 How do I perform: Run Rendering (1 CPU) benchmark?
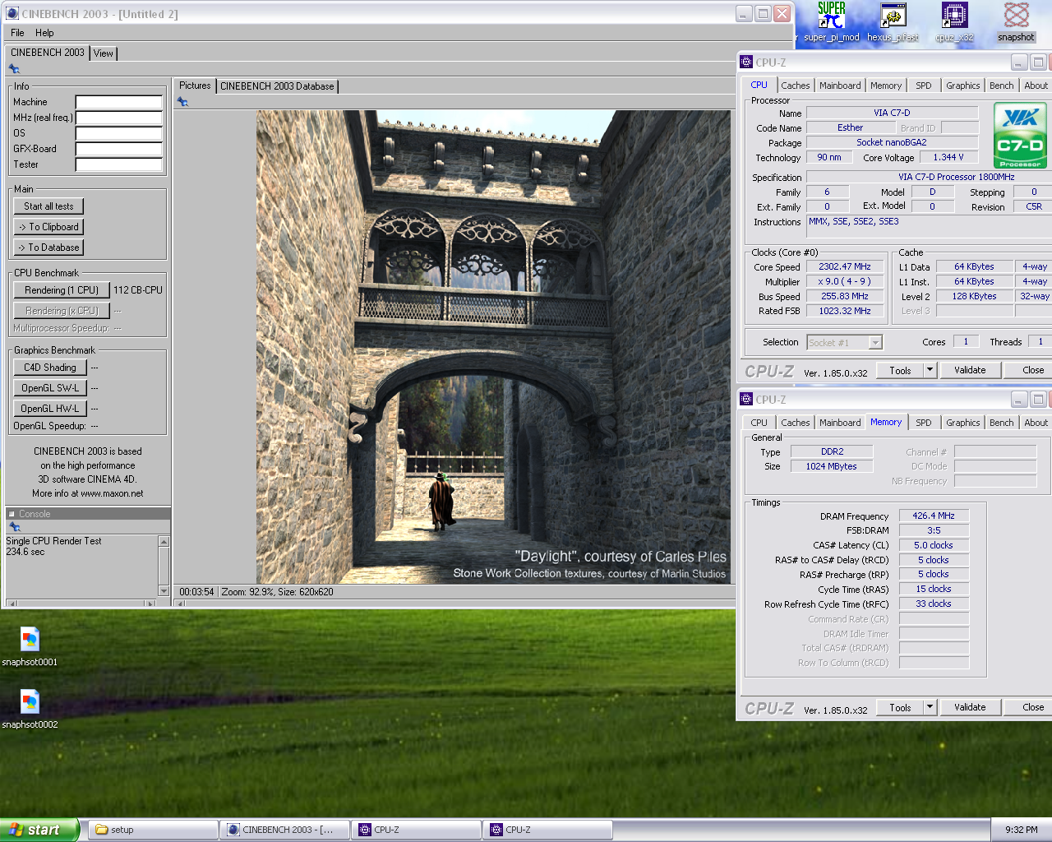[x=62, y=290]
